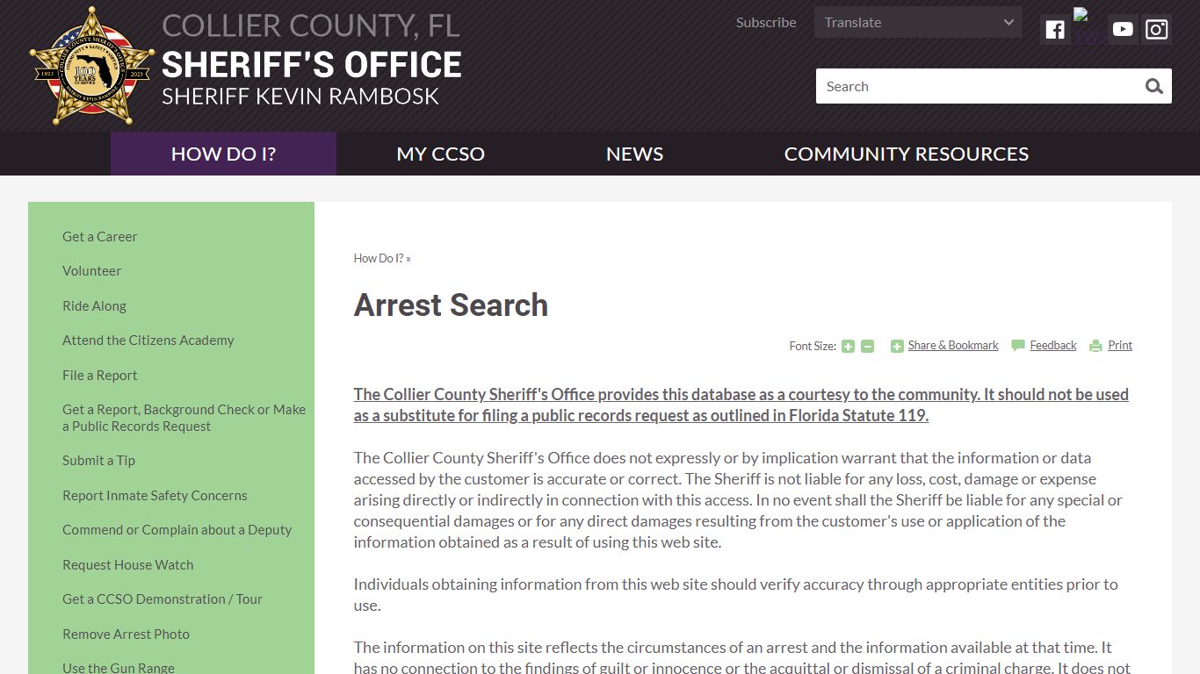1200x674 pixels.
Task: Open the Get a Career link
Action: (x=99, y=236)
